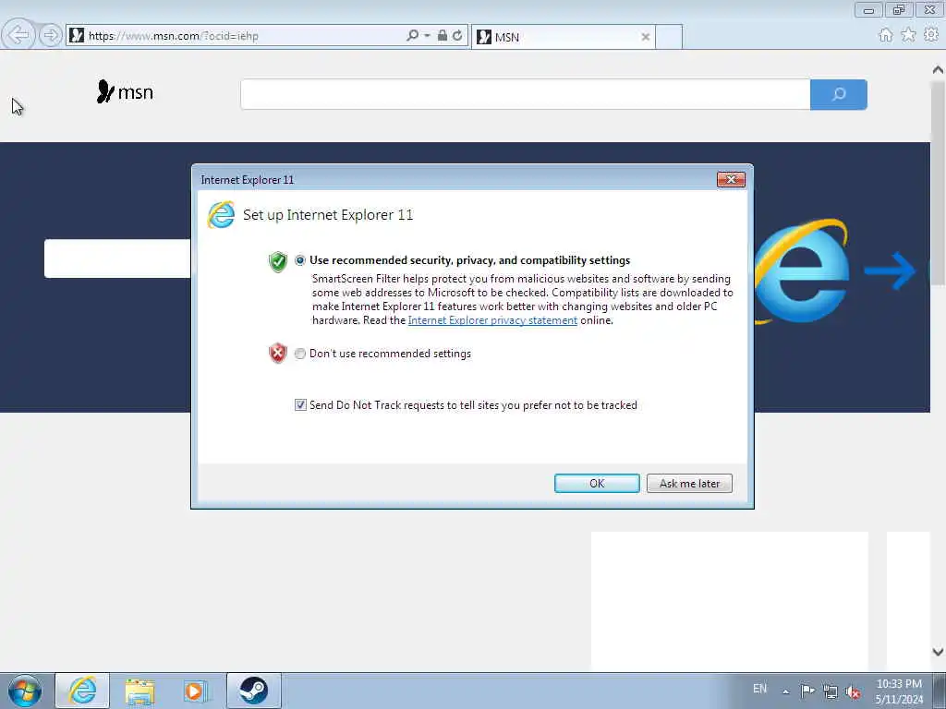Click the 'Set up Internet Explorer 11' heading
This screenshot has height=709, width=946.
[328, 215]
